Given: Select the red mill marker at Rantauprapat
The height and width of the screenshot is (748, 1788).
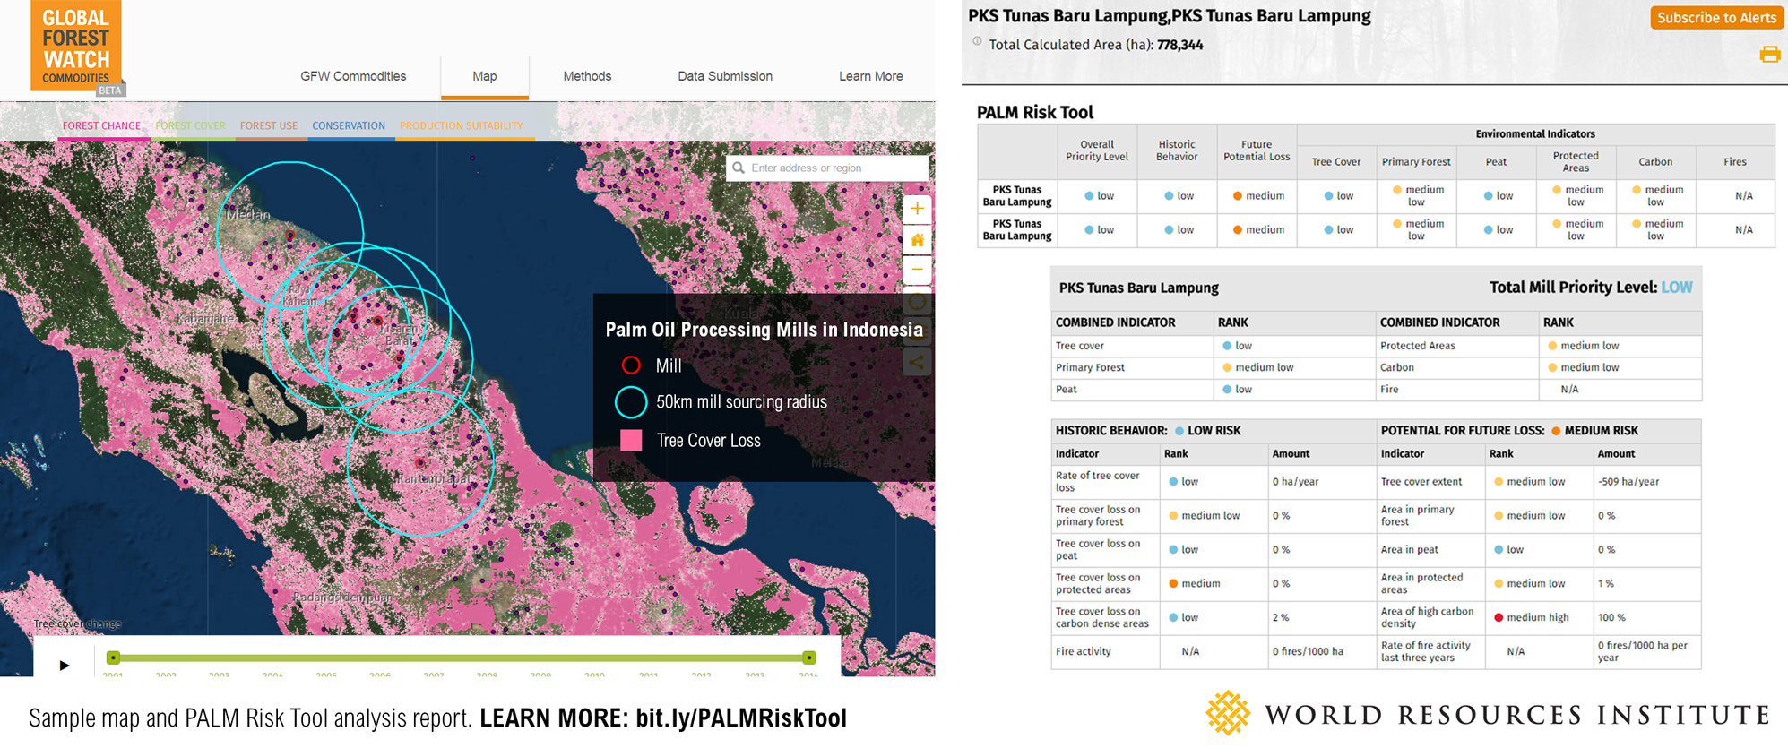Looking at the screenshot, I should click(420, 462).
